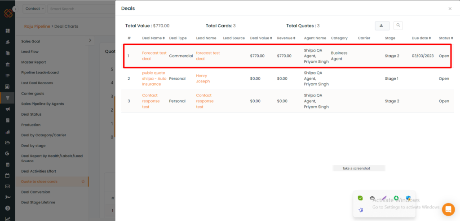Screen dimensions: 460x221
Task: Open Henry Joseph lead link
Action: point(203,78)
